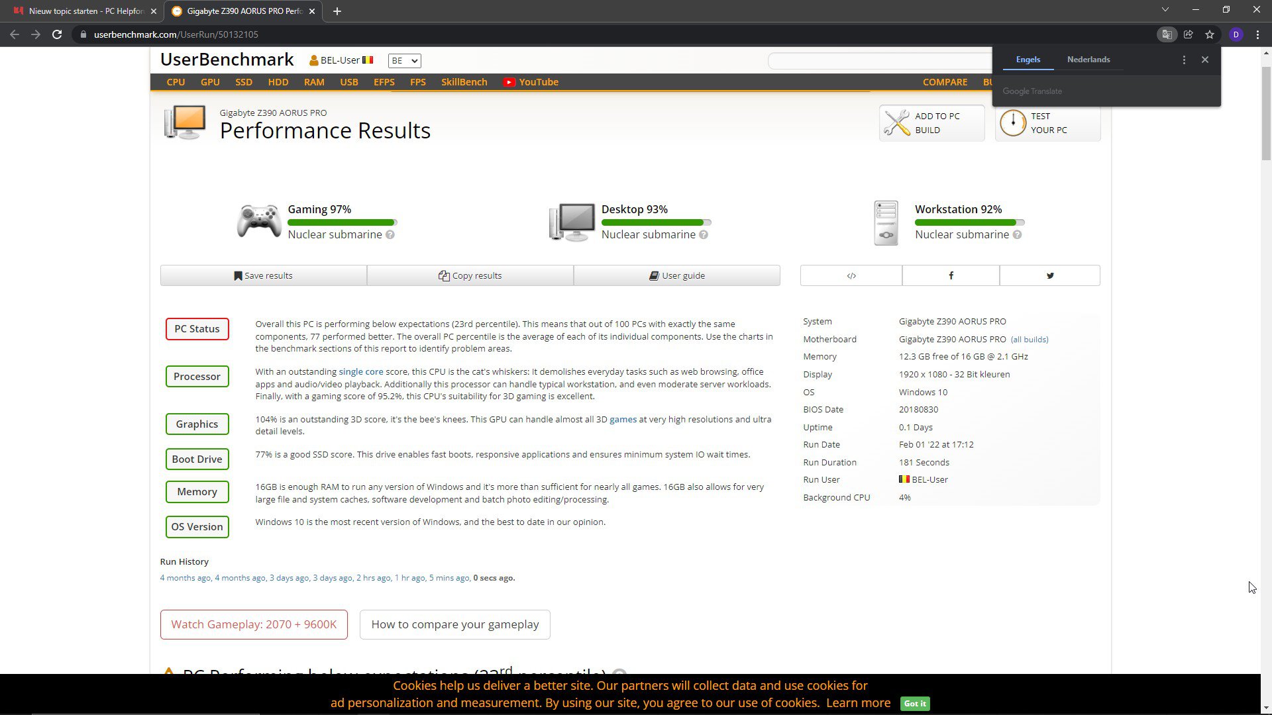Open the BE country dropdown

pos(404,61)
